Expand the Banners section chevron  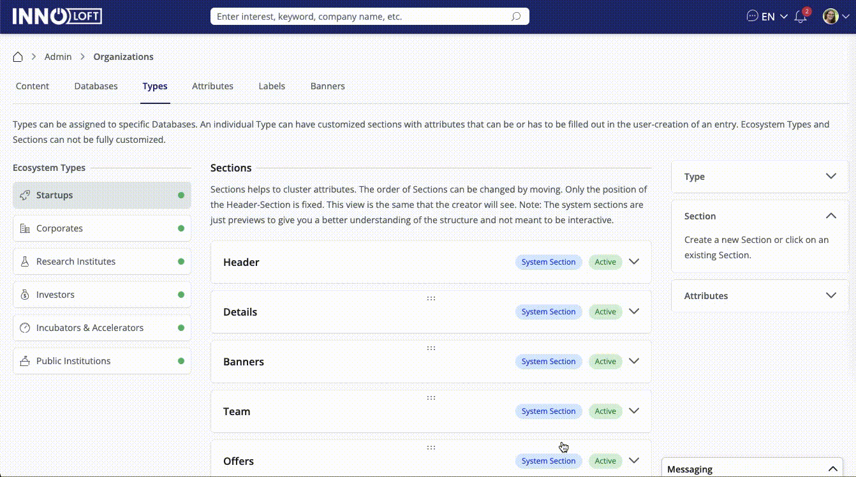click(x=633, y=361)
